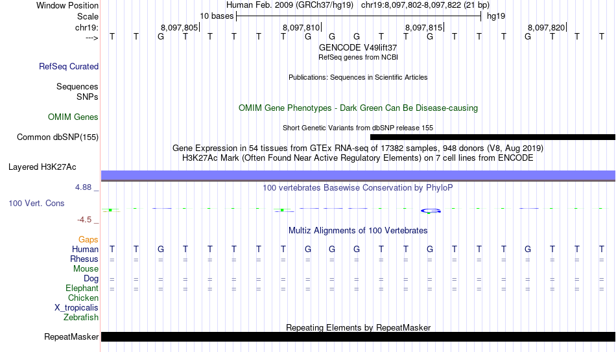Click the 4.88 conservation maximum value
This screenshot has height=352, width=616.
83,187
